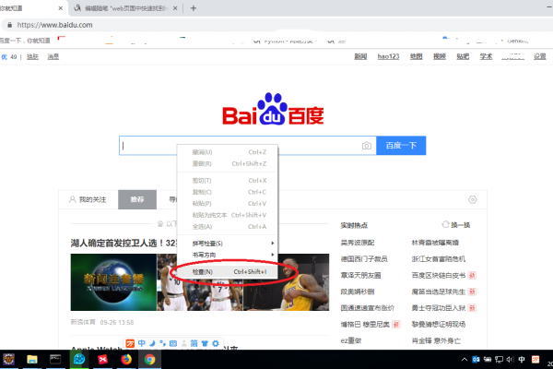The height and width of the screenshot is (369, 553).
Task: Click the 百度一下 search button
Action: click(401, 146)
